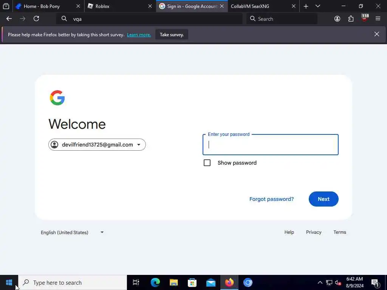Select the Sign in - Google Accounts tab

pyautogui.click(x=192, y=6)
